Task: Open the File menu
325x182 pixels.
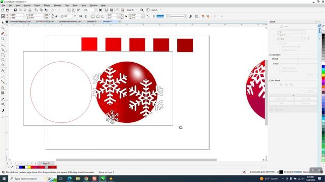Action: (4, 6)
